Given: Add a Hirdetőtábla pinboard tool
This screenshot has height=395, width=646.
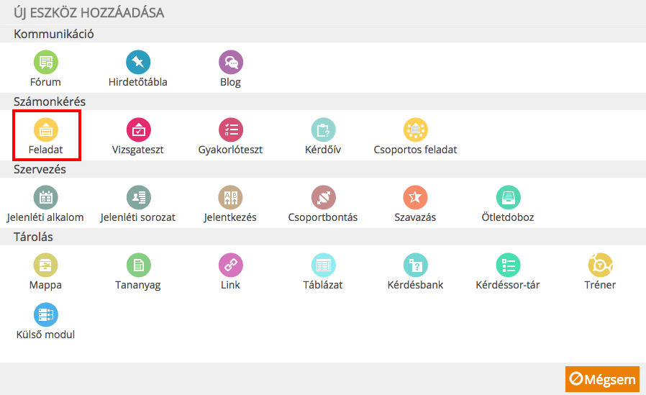Looking at the screenshot, I should click(x=138, y=62).
